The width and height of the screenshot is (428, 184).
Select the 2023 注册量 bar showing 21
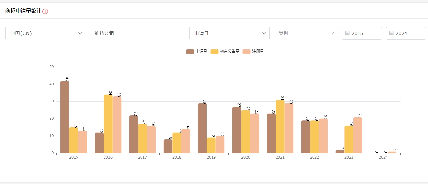pyautogui.click(x=358, y=135)
